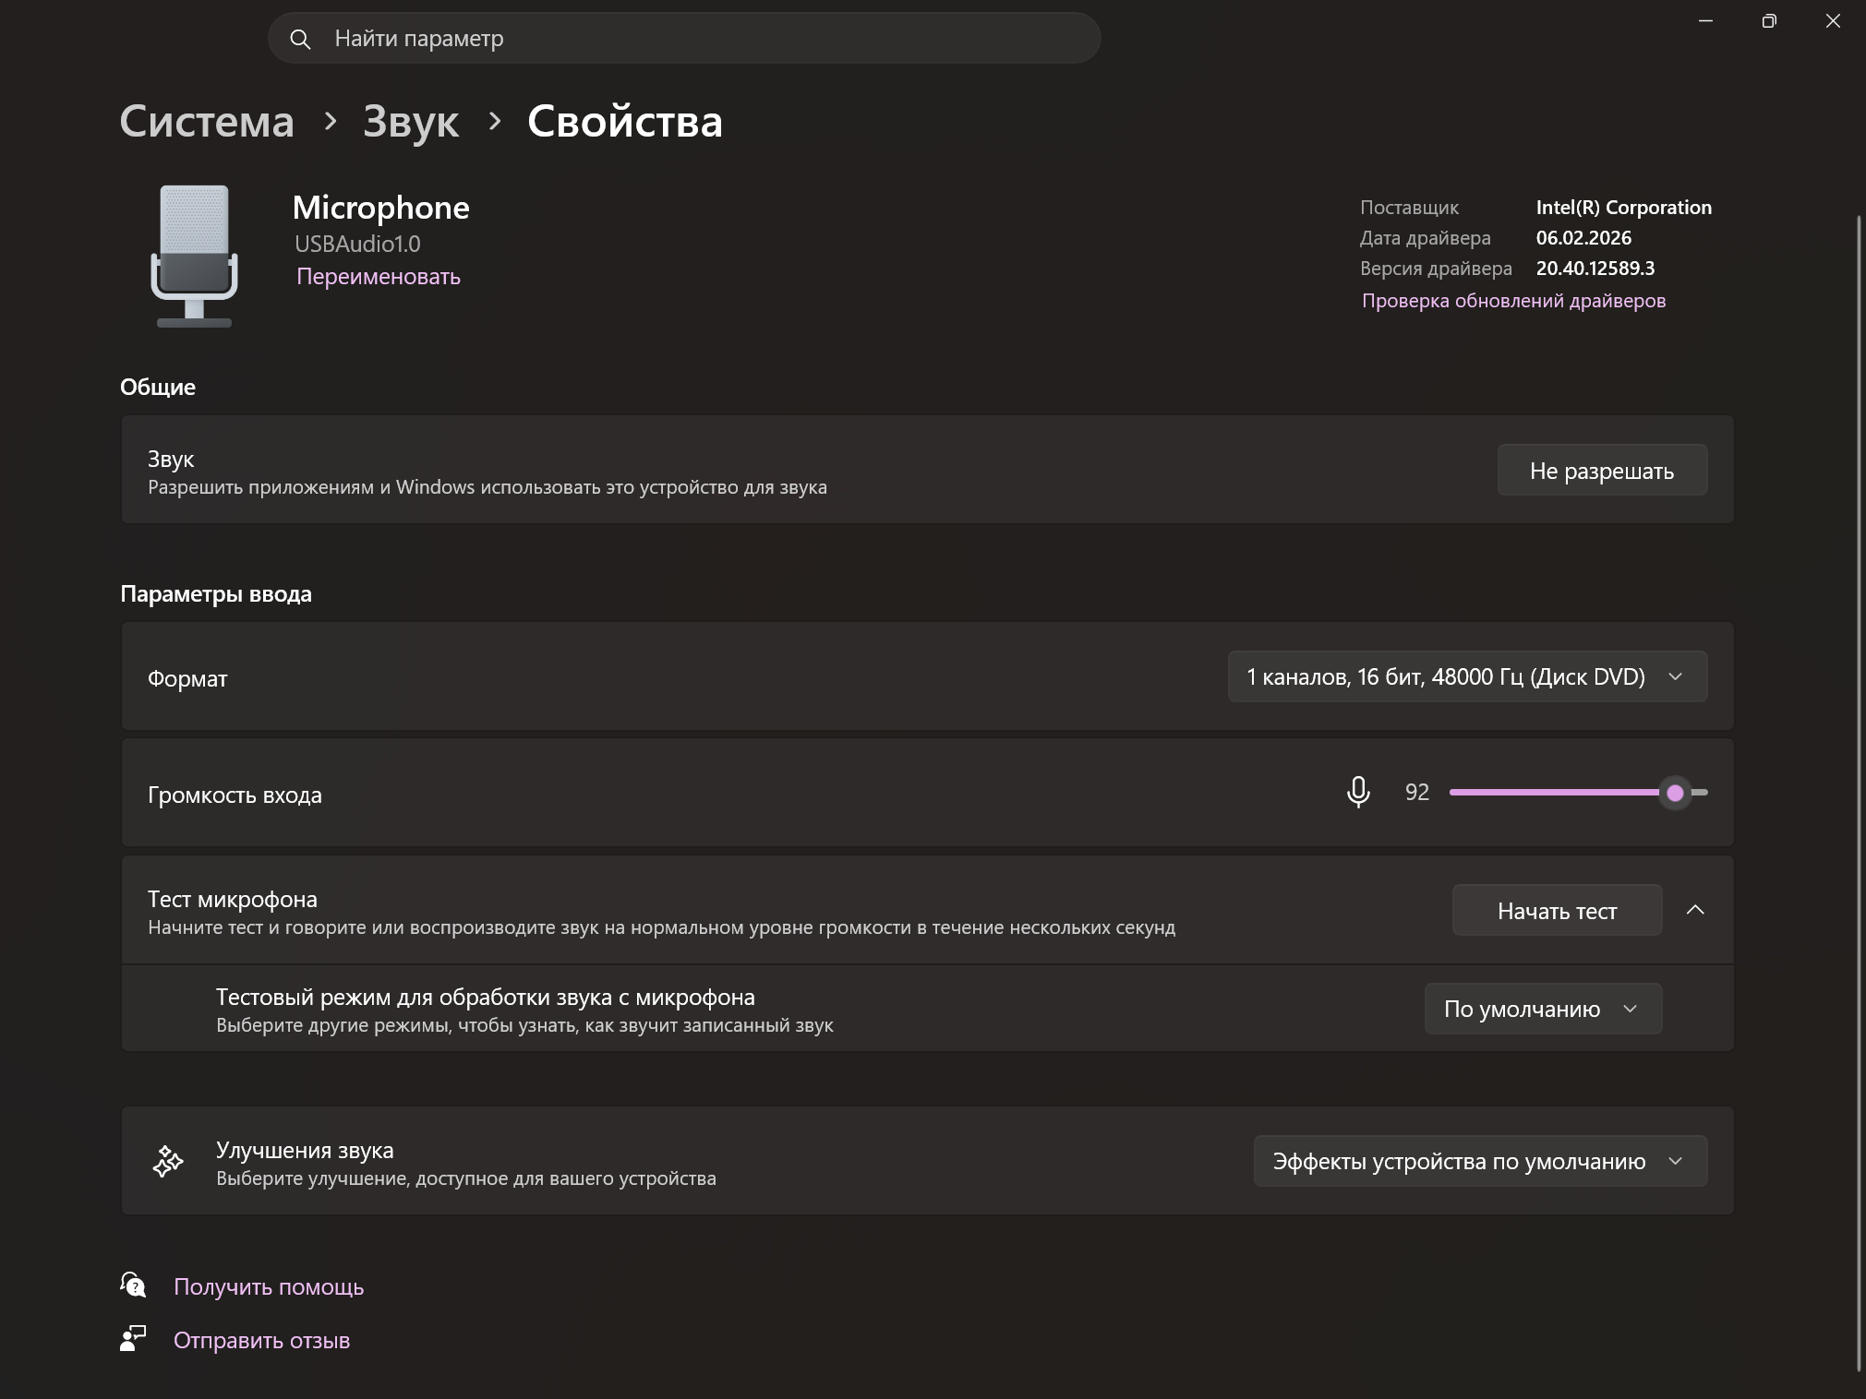The width and height of the screenshot is (1866, 1399).
Task: Open Эффекты устройства по умолчанию dropdown
Action: tap(1480, 1161)
